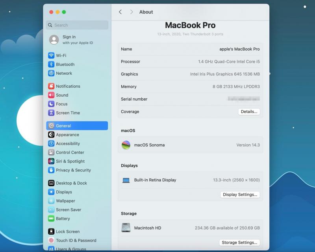
Task: Click the Built-in Retina Display laptop icon
Action: 126,180
